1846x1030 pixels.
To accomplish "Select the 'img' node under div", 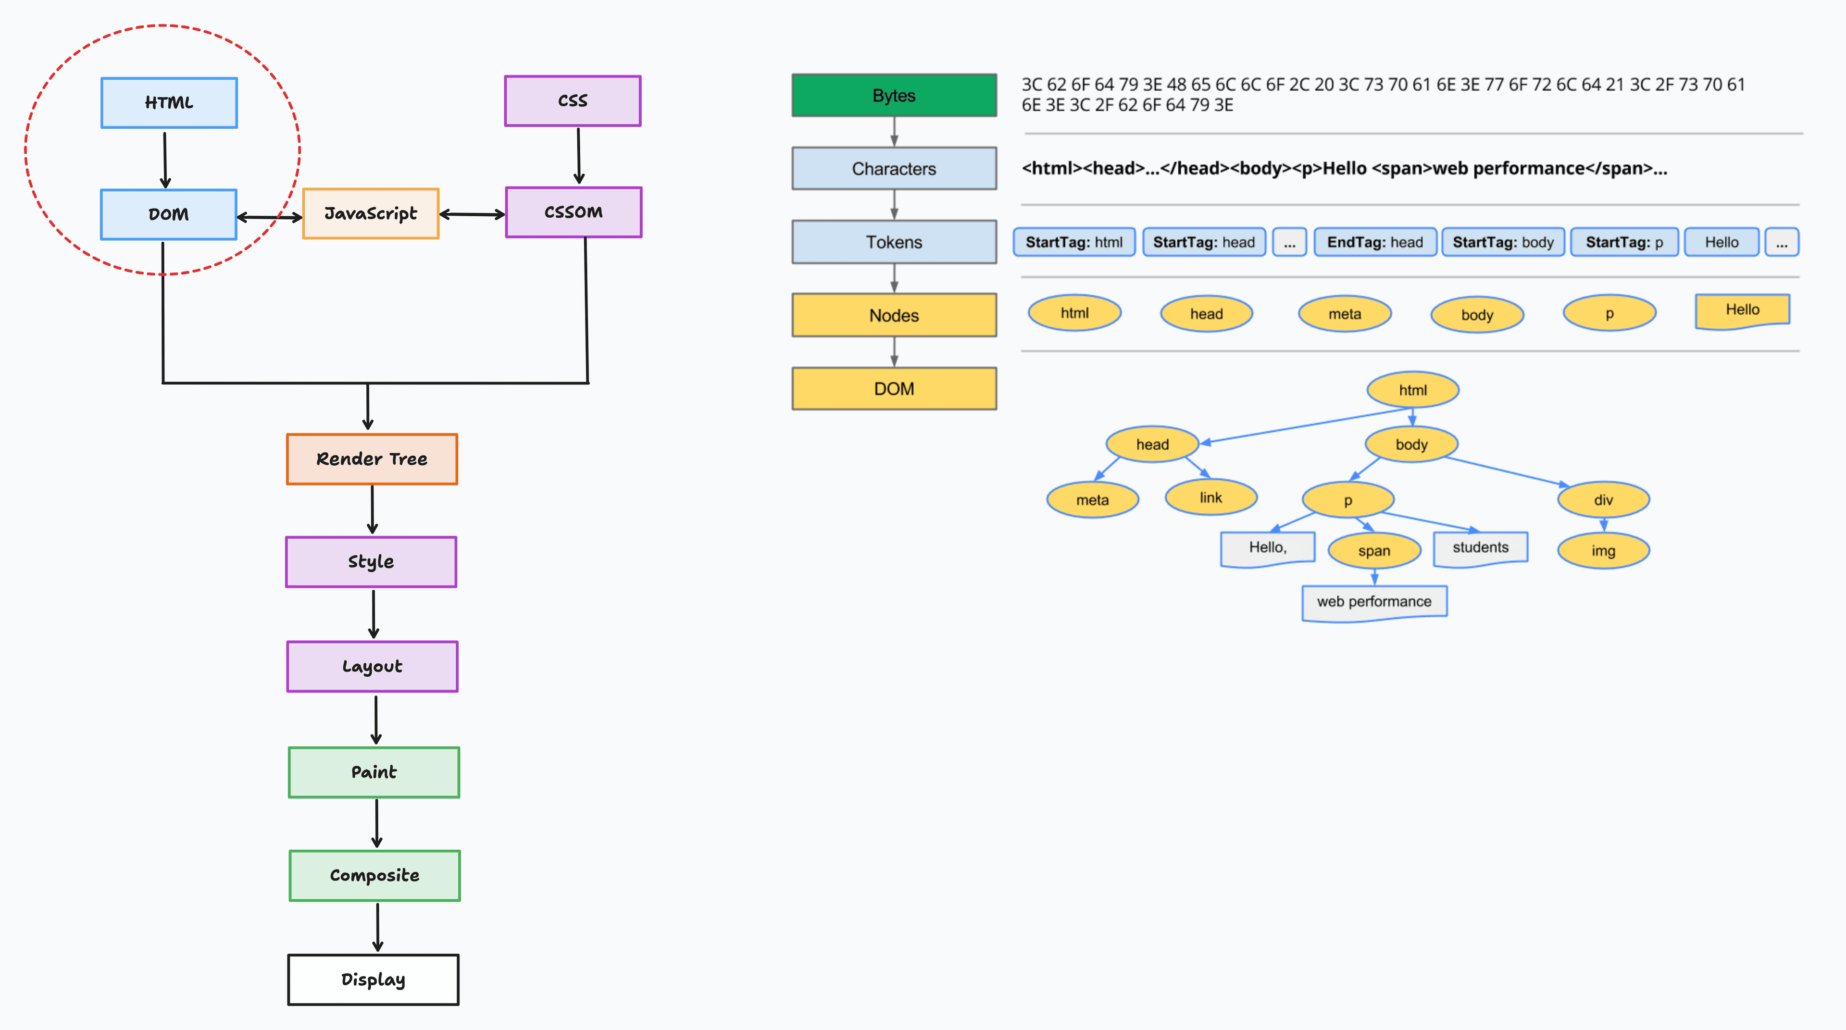I will (x=1604, y=551).
